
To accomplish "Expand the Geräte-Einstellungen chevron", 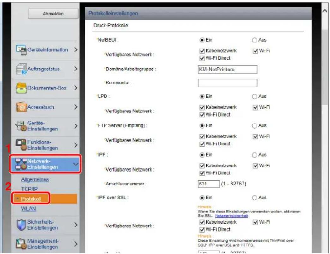I will tap(76, 126).
